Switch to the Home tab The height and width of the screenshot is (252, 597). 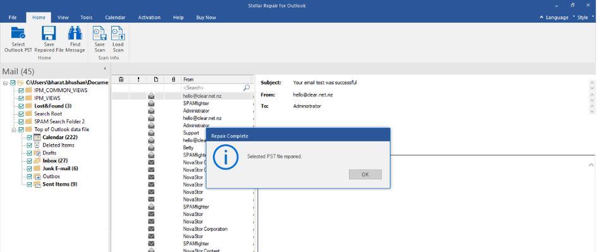pos(39,18)
